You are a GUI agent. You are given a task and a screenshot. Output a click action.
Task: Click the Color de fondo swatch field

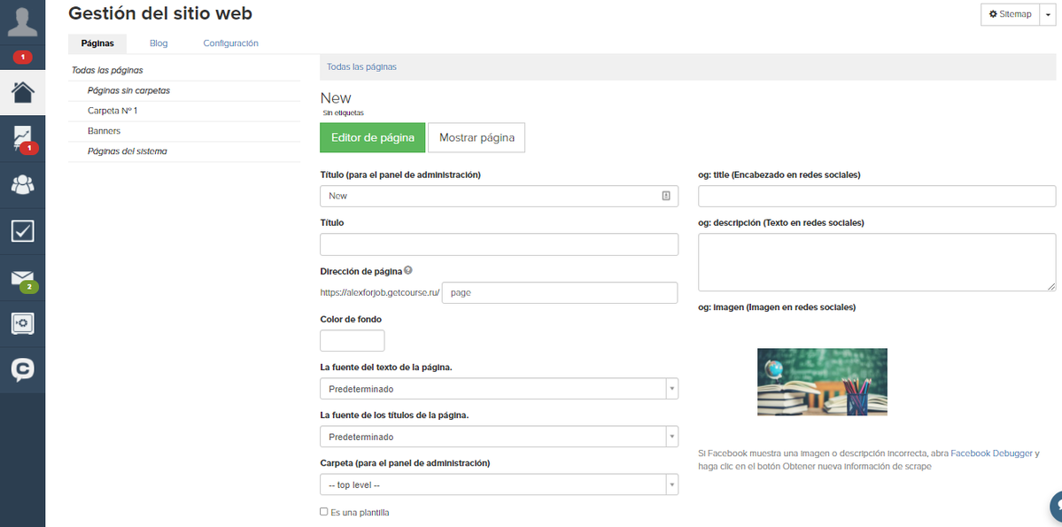pos(353,341)
